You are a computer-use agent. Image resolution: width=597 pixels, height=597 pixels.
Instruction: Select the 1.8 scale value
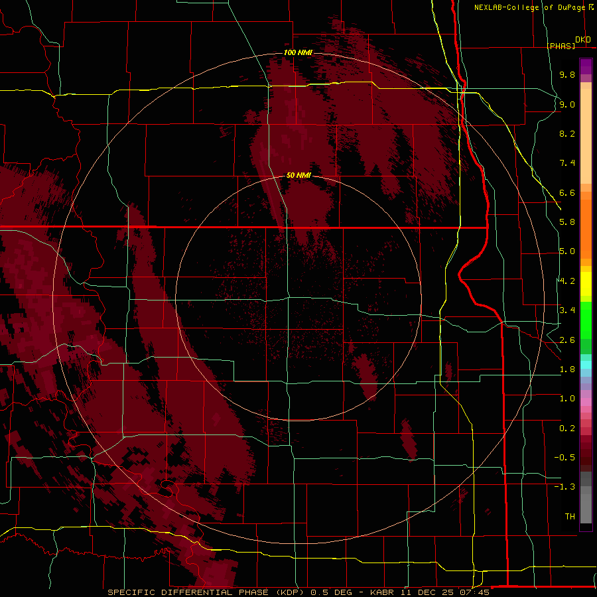pyautogui.click(x=567, y=369)
